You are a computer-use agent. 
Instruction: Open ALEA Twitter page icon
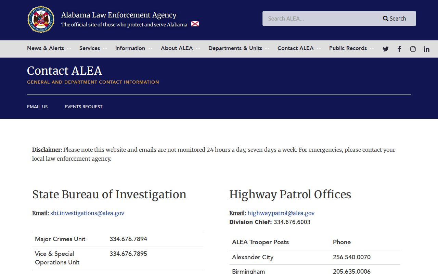[x=386, y=49]
